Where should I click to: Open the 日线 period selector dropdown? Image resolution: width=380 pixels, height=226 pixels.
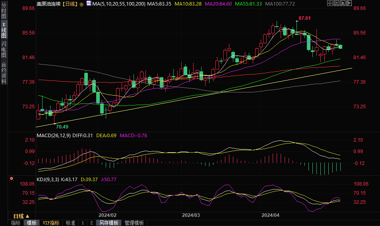(x=21, y=216)
